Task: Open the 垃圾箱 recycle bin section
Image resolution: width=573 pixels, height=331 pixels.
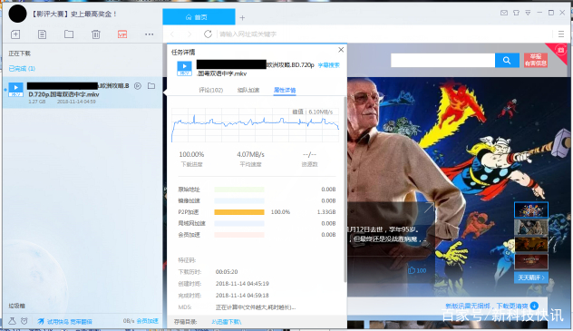Action: [17, 306]
